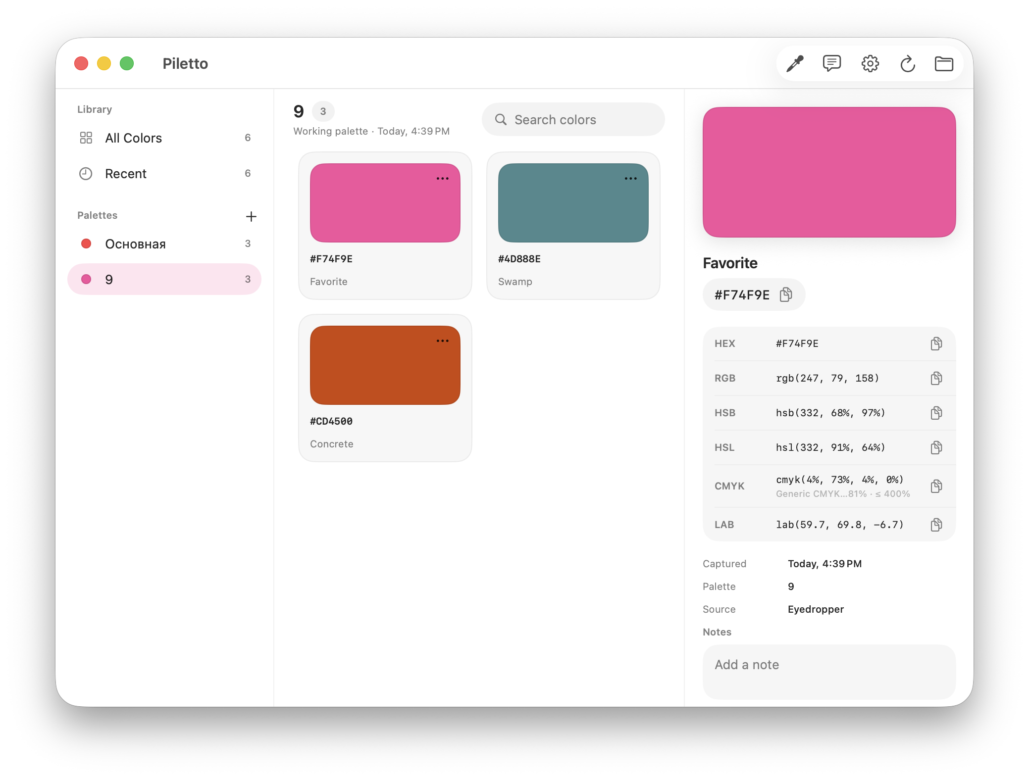Copy the HSB row value
1029x780 pixels.
936,413
